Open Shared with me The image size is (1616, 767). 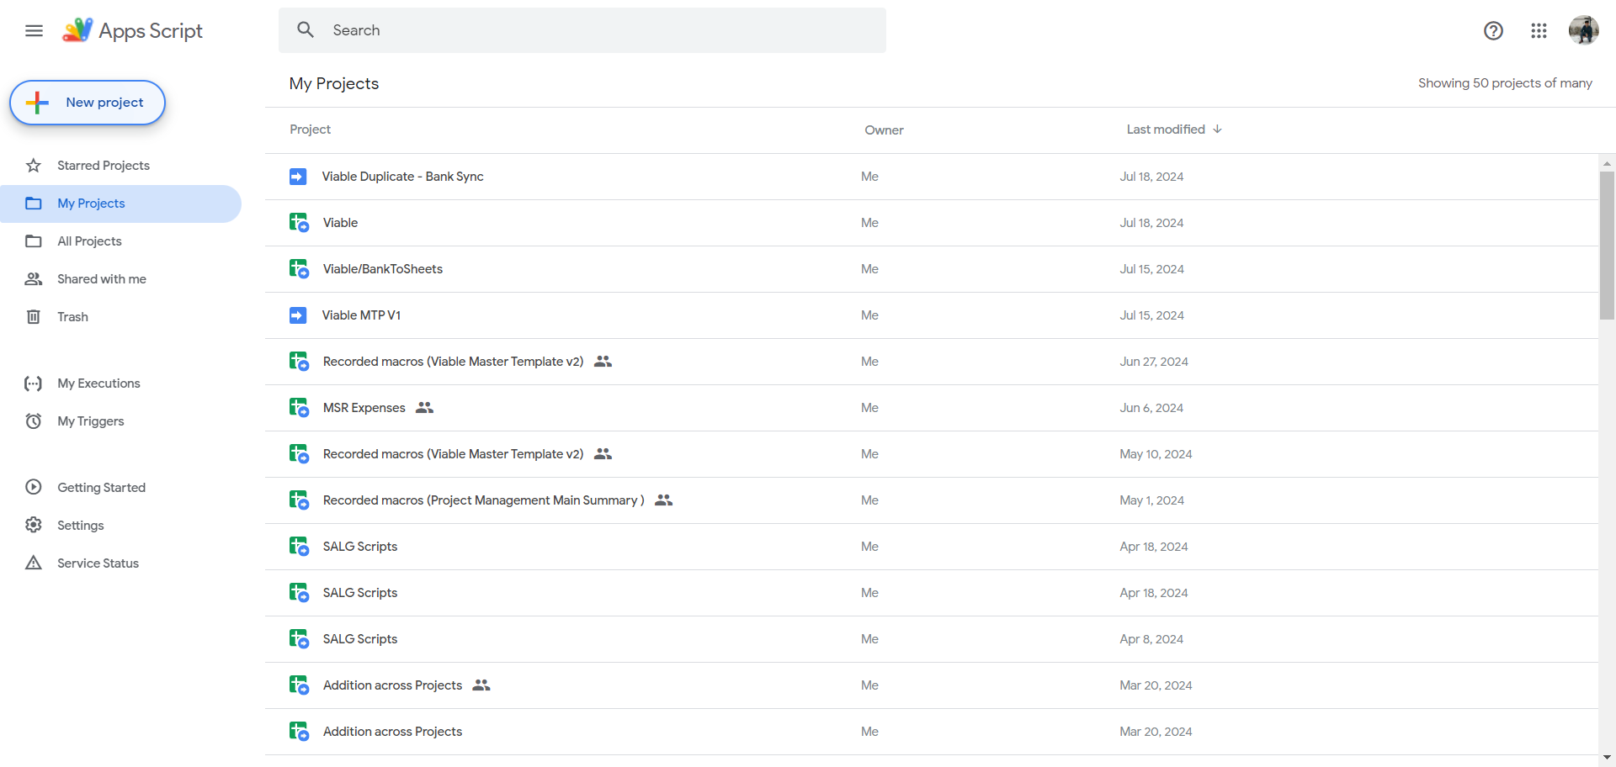click(102, 279)
